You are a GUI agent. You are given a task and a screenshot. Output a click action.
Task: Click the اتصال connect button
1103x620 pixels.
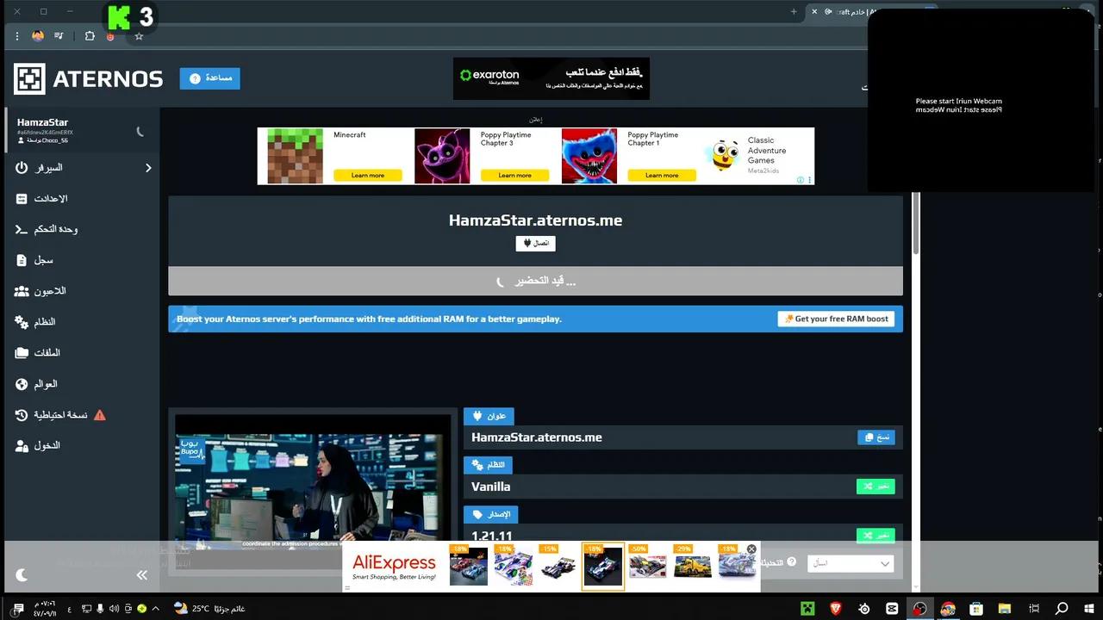point(535,244)
